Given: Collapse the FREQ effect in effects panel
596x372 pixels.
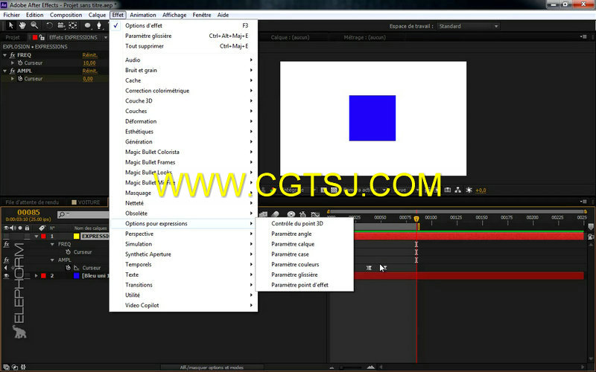Looking at the screenshot, I should [4, 55].
